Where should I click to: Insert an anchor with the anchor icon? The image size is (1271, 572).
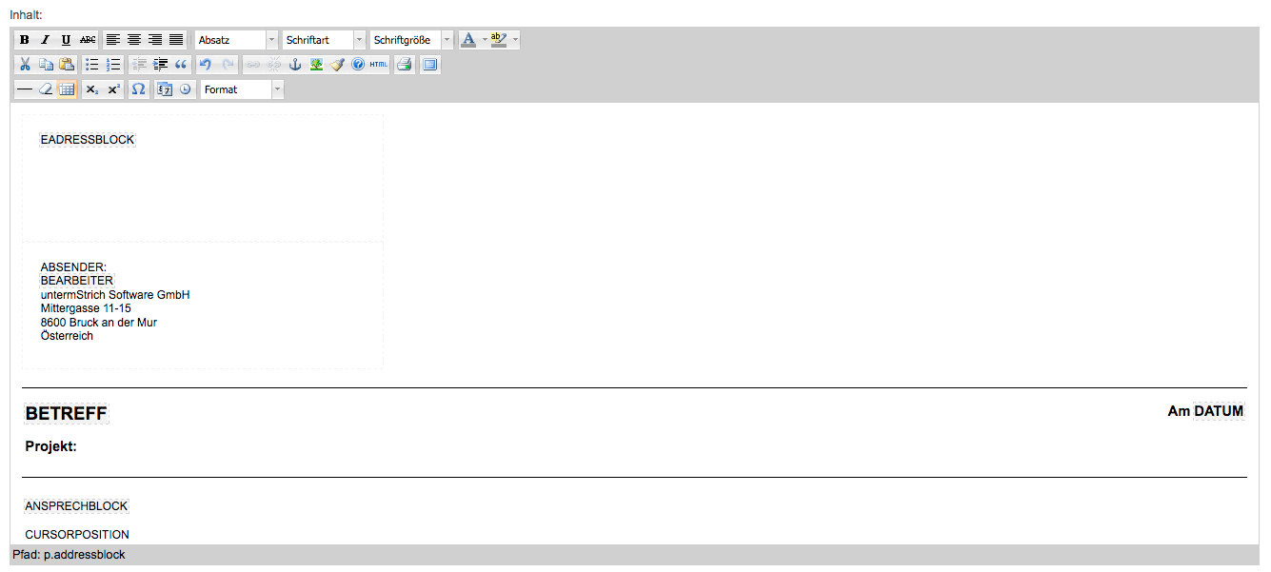[x=295, y=65]
